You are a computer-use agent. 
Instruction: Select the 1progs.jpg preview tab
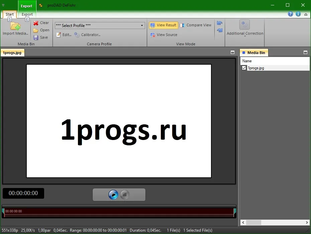(12, 53)
